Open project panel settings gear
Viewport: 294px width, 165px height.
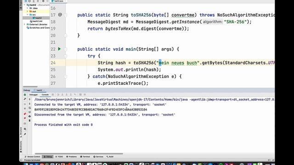pyautogui.click(x=43, y=1)
